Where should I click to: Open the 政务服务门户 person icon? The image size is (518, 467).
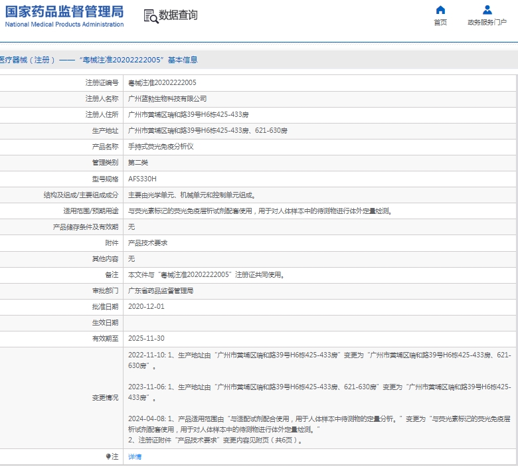(x=487, y=10)
